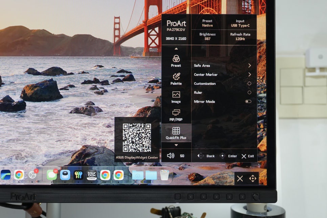The image size is (327, 218).
Task: Click the Preset Native status cell
Action: pos(207,23)
